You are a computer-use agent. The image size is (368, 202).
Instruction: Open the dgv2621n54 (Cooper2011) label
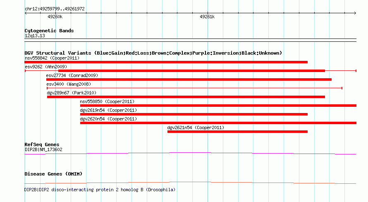click(196, 127)
